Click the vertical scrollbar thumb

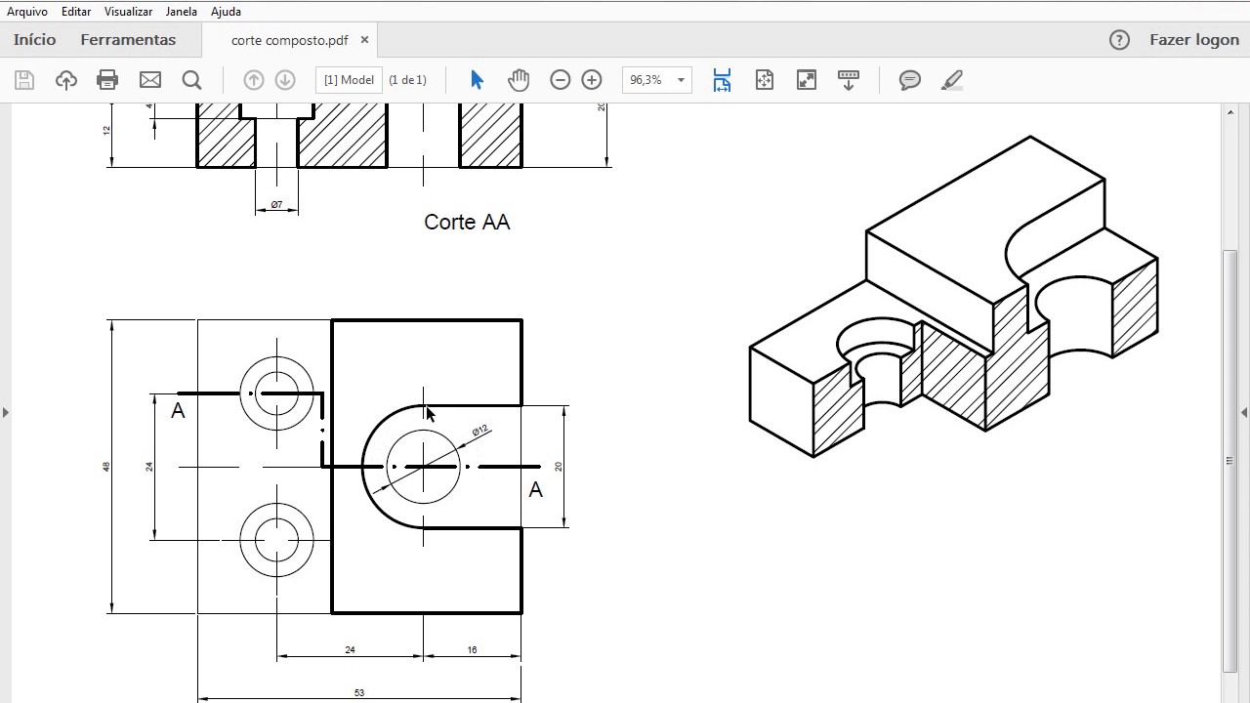tap(1230, 461)
